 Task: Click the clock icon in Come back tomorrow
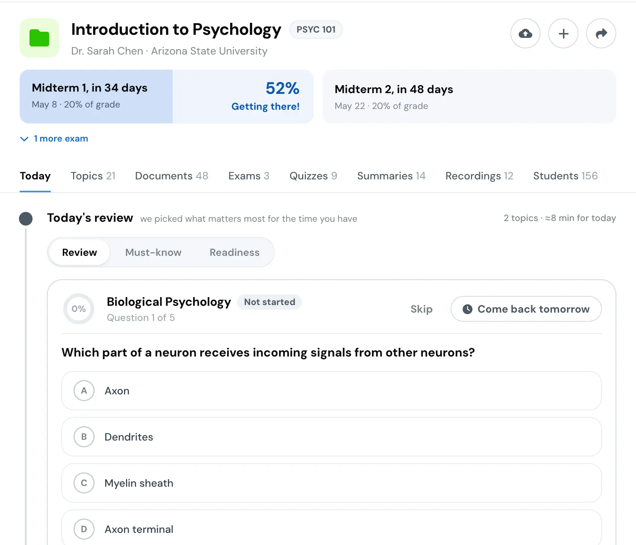468,309
